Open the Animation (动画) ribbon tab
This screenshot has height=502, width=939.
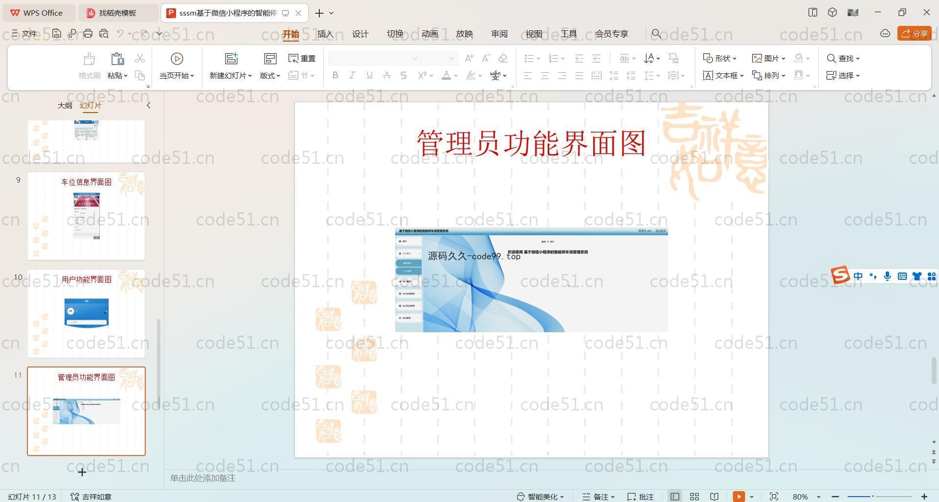coord(429,34)
